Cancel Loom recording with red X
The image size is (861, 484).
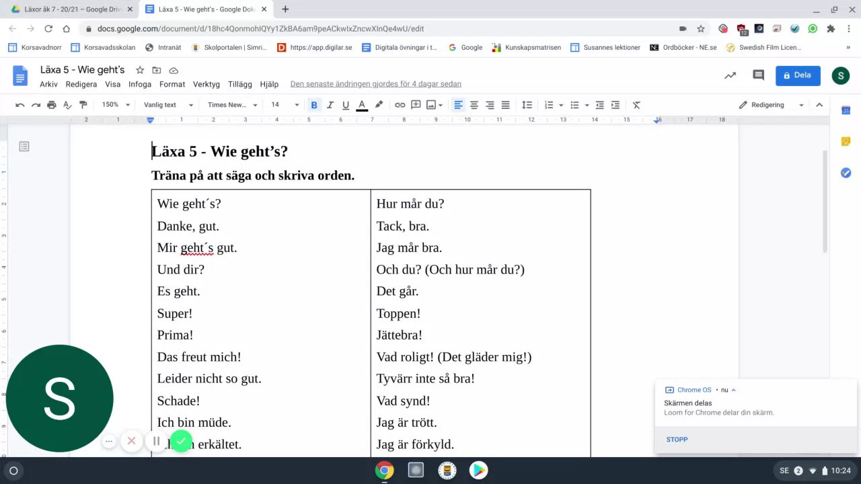click(131, 441)
